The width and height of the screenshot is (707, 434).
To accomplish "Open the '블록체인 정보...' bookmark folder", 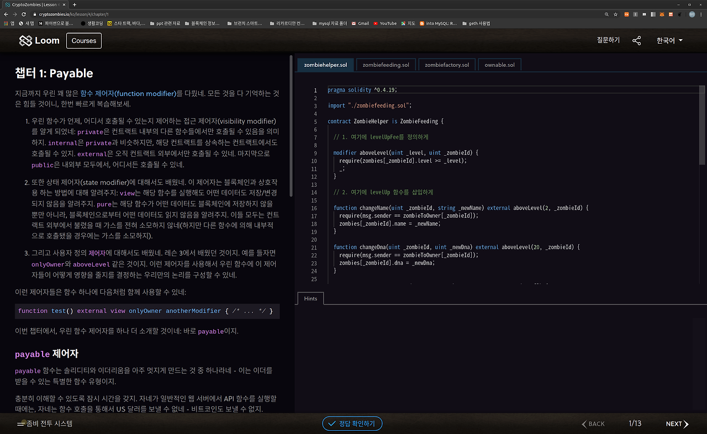I will (203, 24).
